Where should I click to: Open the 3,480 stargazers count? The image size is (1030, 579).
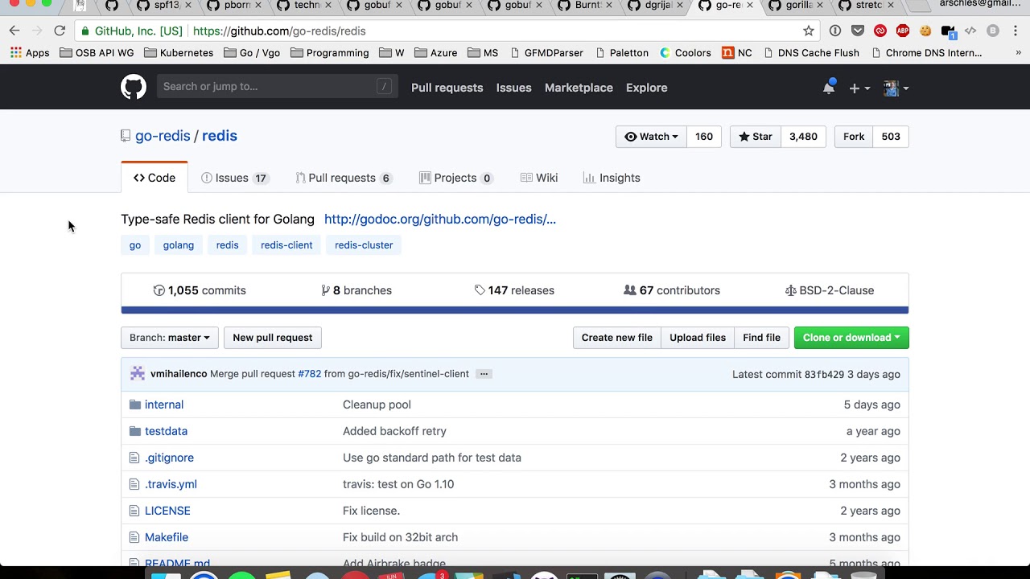pyautogui.click(x=803, y=137)
